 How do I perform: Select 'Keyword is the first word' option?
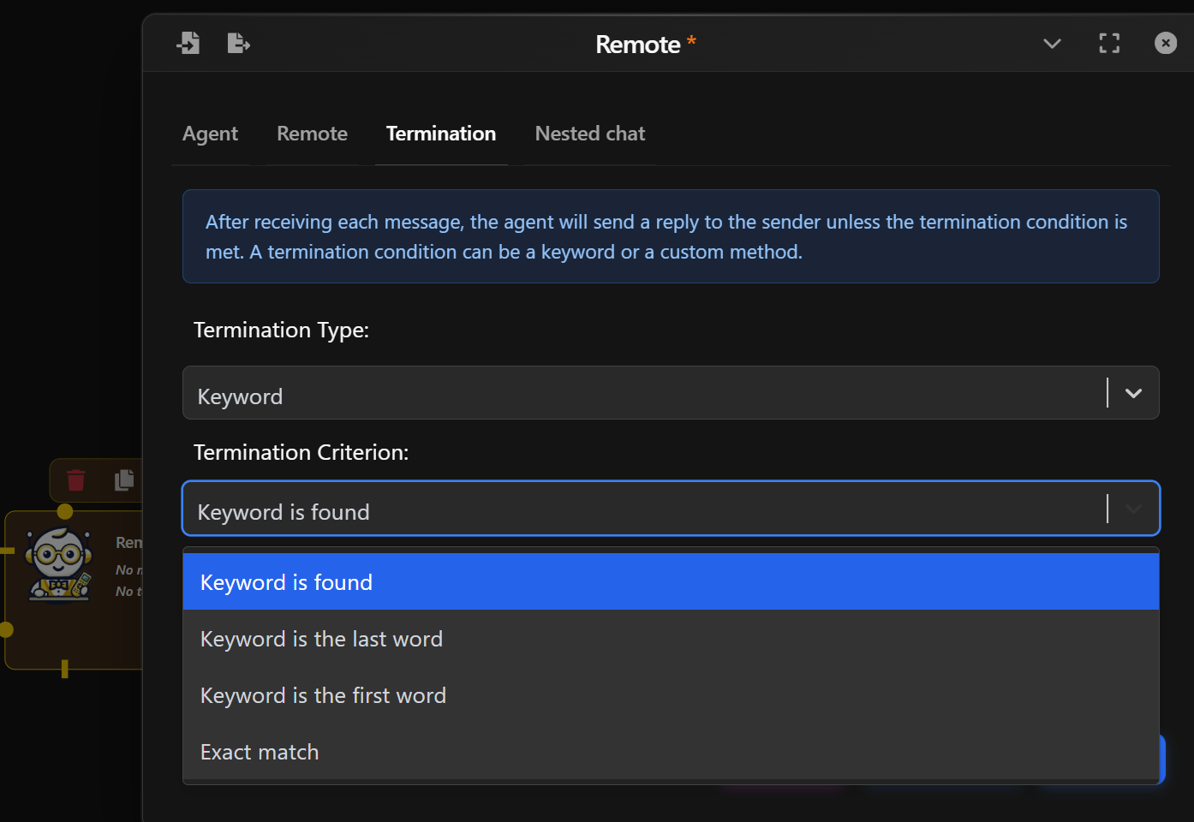(x=323, y=695)
